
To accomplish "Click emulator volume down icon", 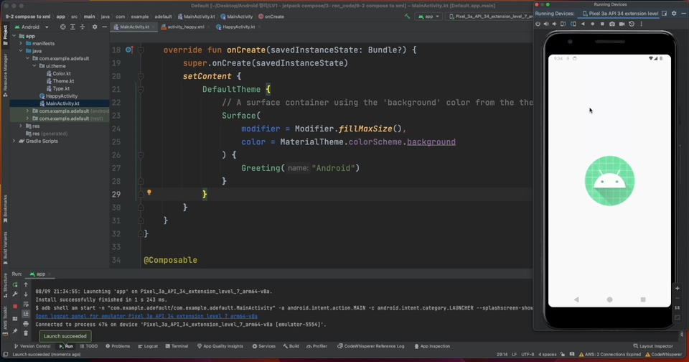I will 555,24.
